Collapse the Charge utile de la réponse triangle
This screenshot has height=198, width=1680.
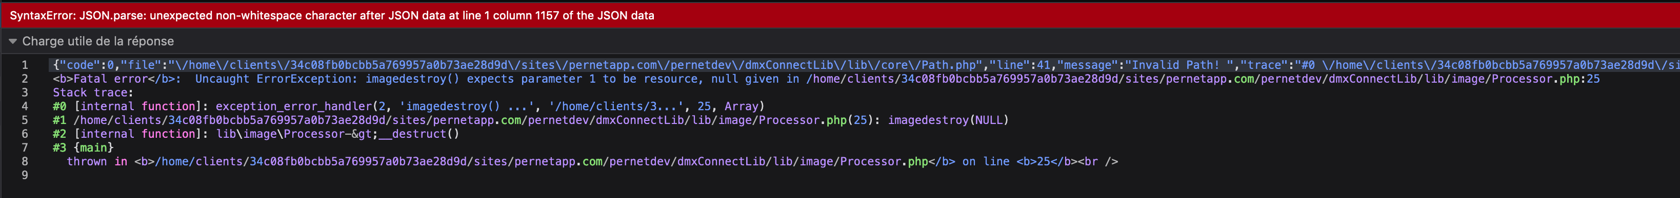pos(12,41)
